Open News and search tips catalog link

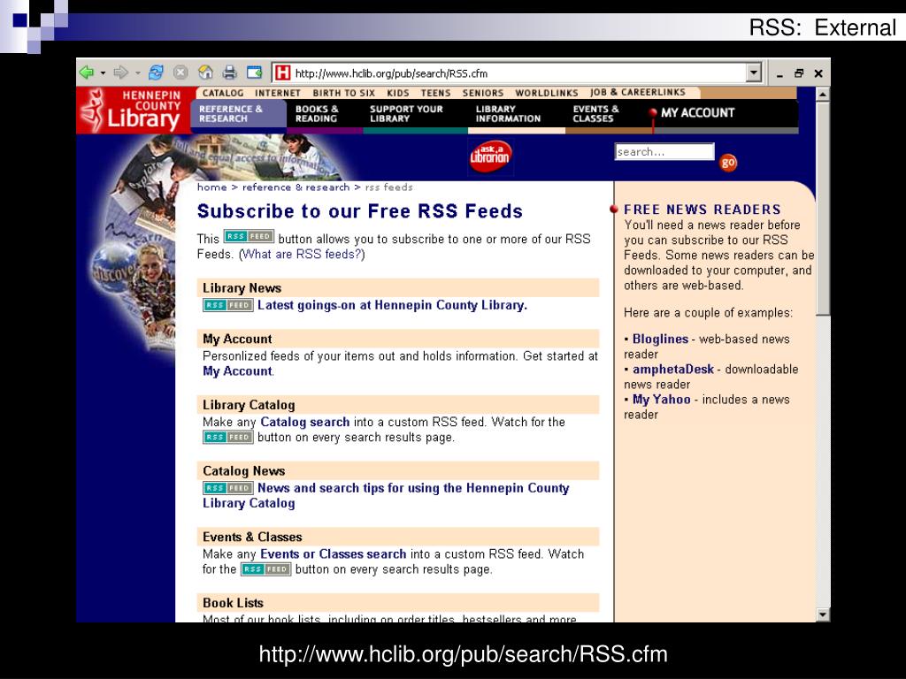[386, 495]
